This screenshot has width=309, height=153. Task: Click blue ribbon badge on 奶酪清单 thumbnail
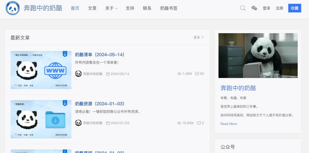(x=65, y=54)
